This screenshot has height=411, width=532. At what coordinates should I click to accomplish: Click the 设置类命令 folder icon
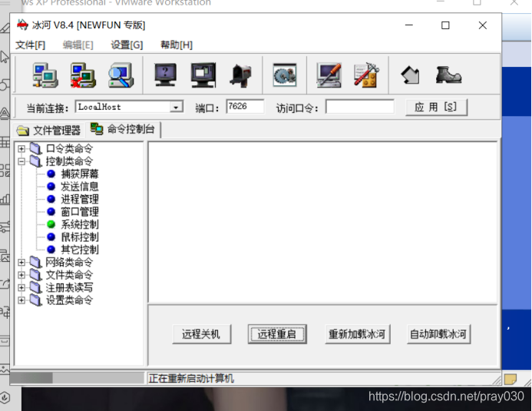[x=35, y=300]
